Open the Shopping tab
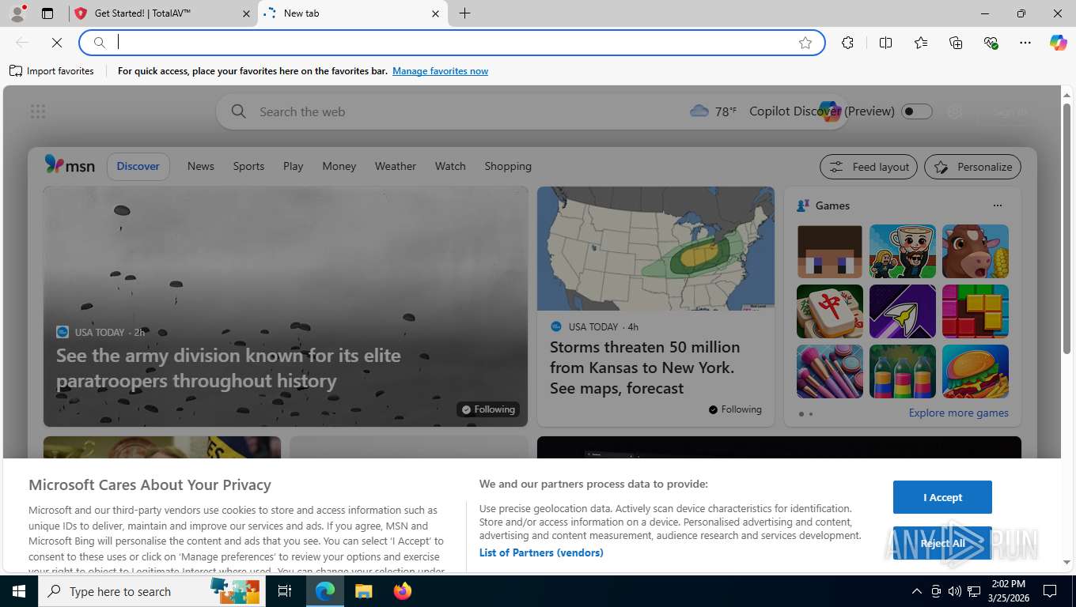1076x607 pixels. click(x=508, y=166)
